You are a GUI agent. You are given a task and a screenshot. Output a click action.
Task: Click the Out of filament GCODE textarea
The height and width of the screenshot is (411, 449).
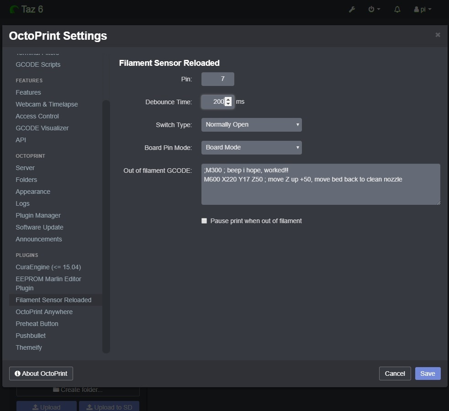[321, 184]
